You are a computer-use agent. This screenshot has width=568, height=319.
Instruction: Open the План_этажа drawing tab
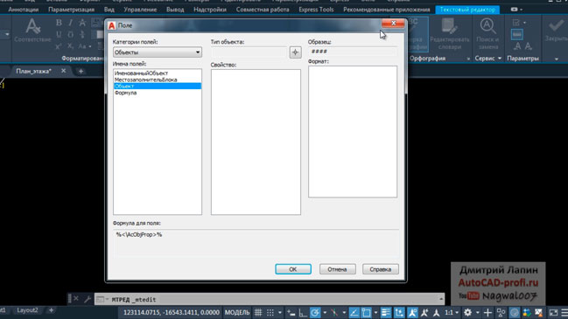click(x=33, y=72)
